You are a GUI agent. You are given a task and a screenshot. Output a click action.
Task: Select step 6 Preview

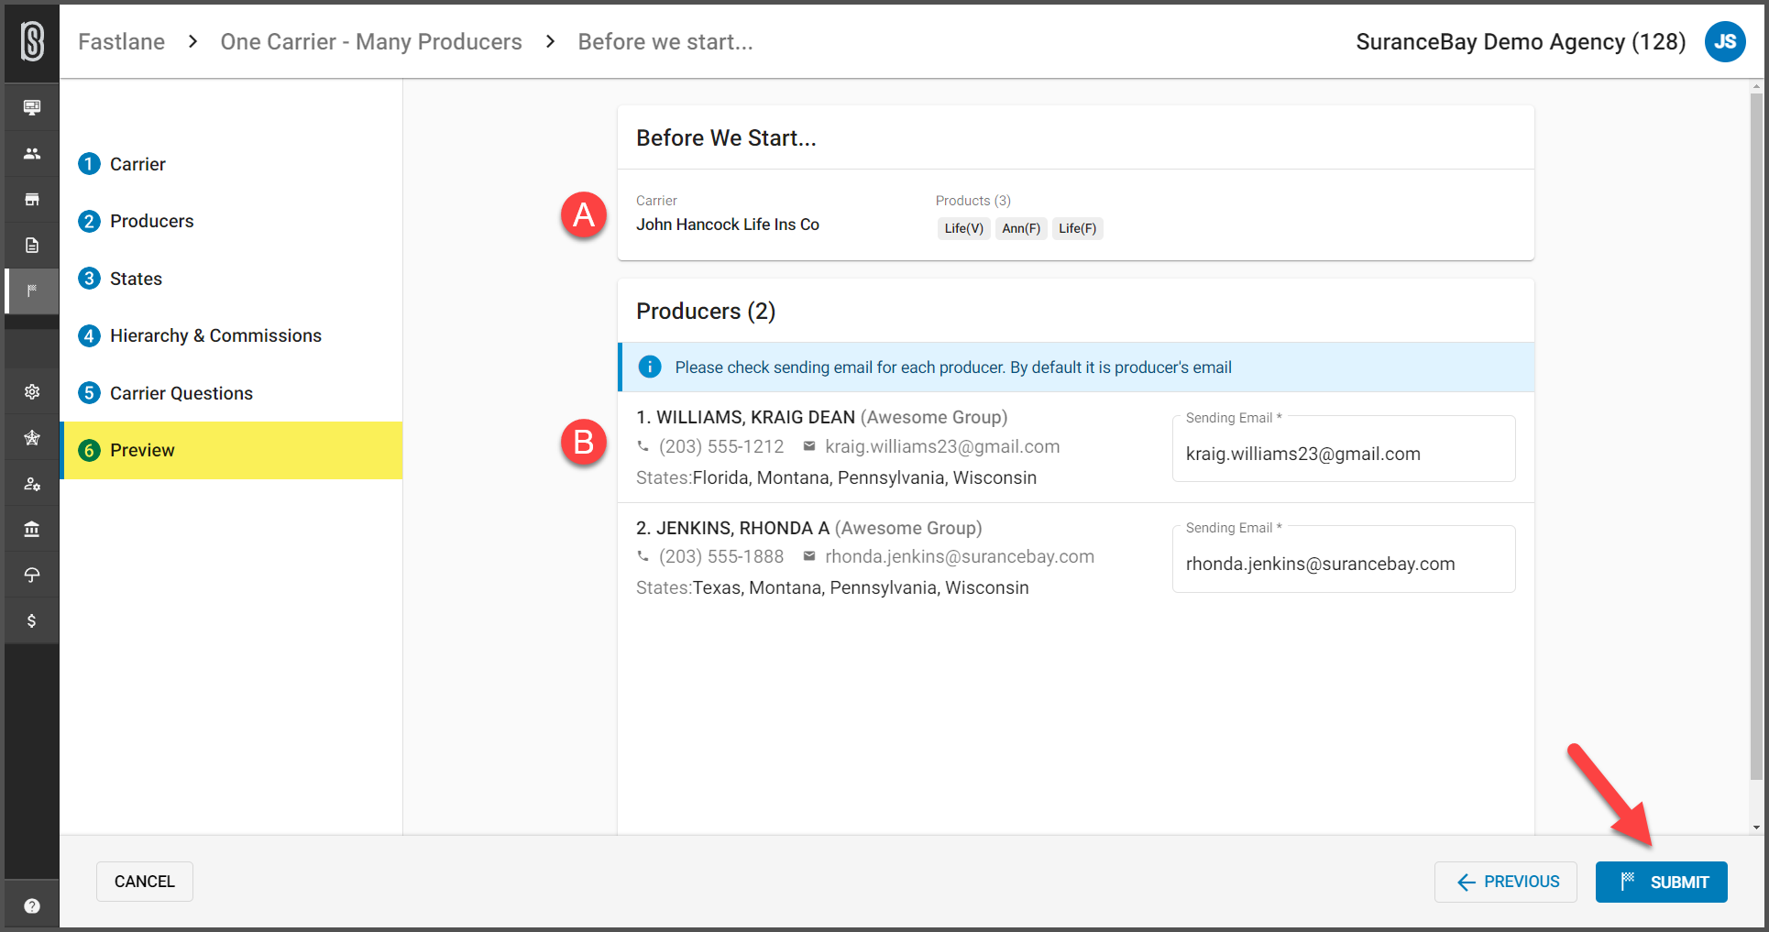(231, 450)
